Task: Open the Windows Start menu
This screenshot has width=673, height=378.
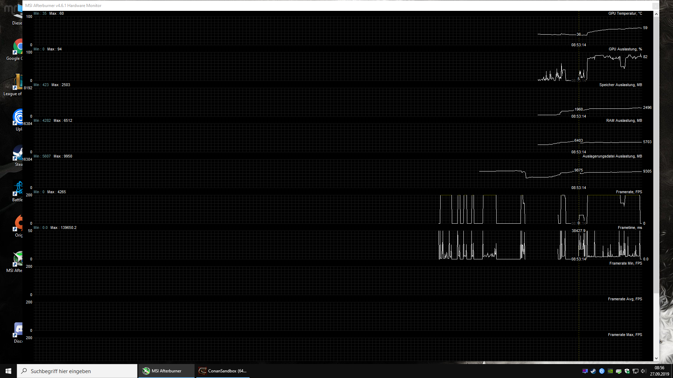Action: point(8,371)
